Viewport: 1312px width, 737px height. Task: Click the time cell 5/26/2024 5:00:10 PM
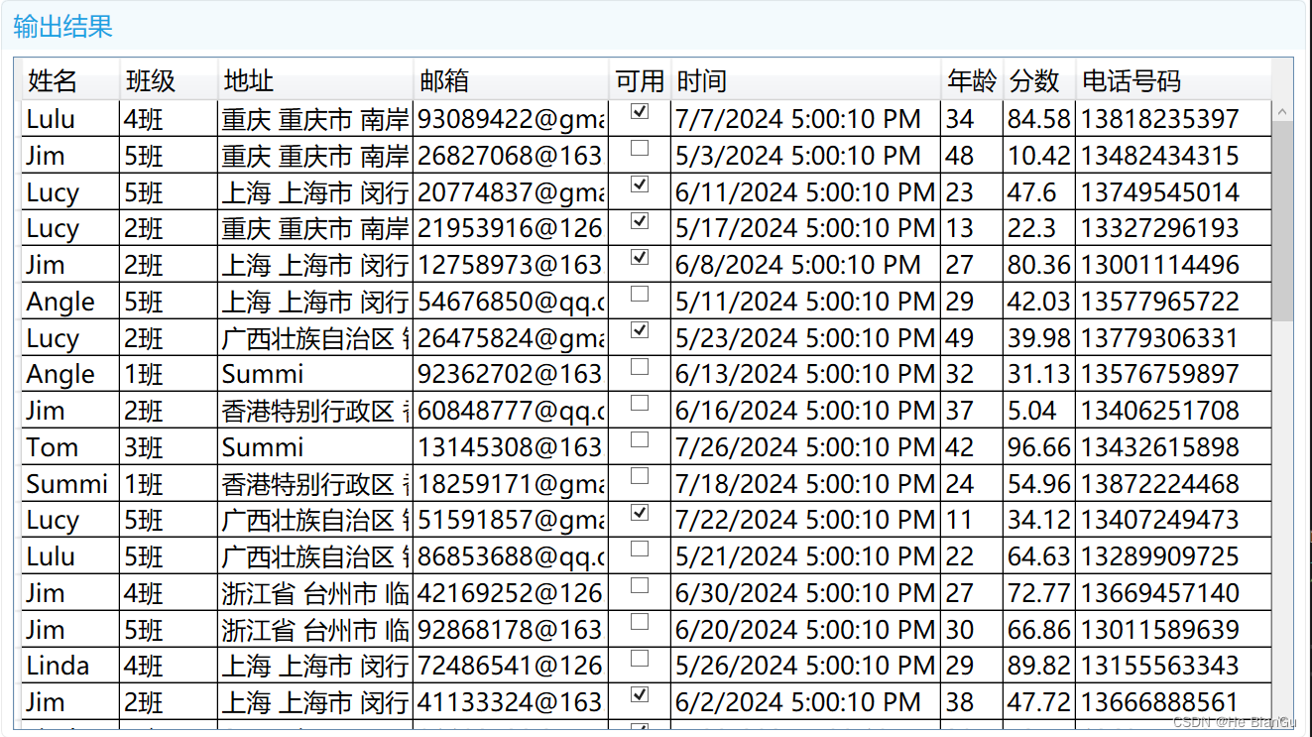[x=805, y=666]
